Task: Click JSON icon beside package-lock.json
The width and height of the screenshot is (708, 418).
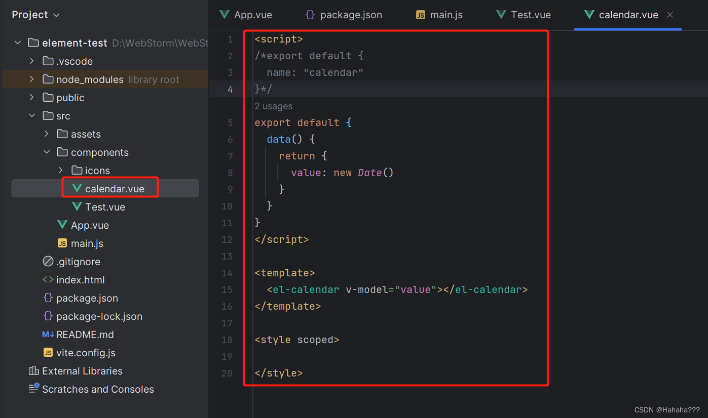Action: click(48, 316)
